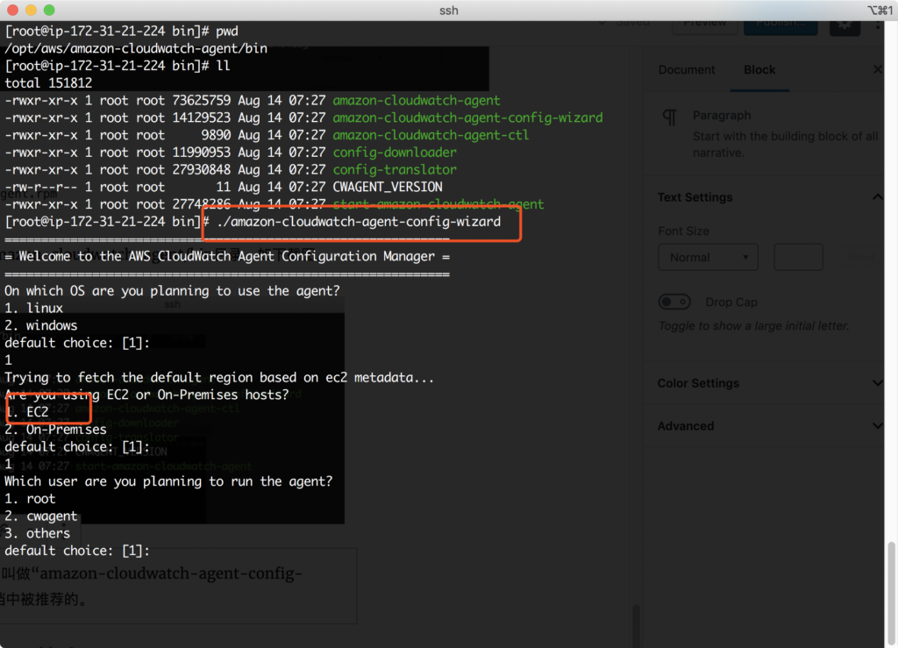The height and width of the screenshot is (648, 898).
Task: Click 'Trying to fetch the default region' line
Action: coord(219,377)
